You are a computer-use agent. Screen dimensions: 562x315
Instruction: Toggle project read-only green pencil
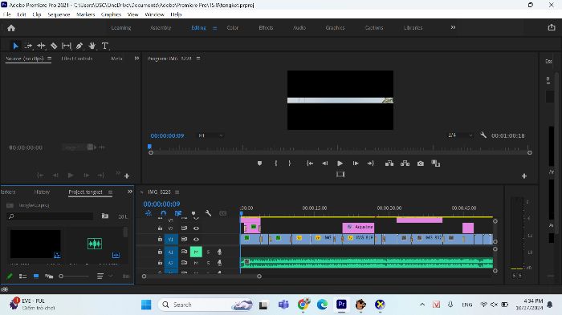10,276
